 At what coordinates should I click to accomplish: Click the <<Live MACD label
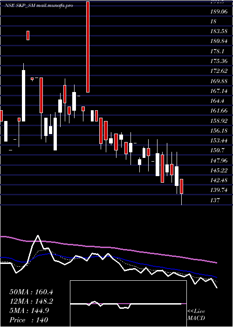pos(196,314)
